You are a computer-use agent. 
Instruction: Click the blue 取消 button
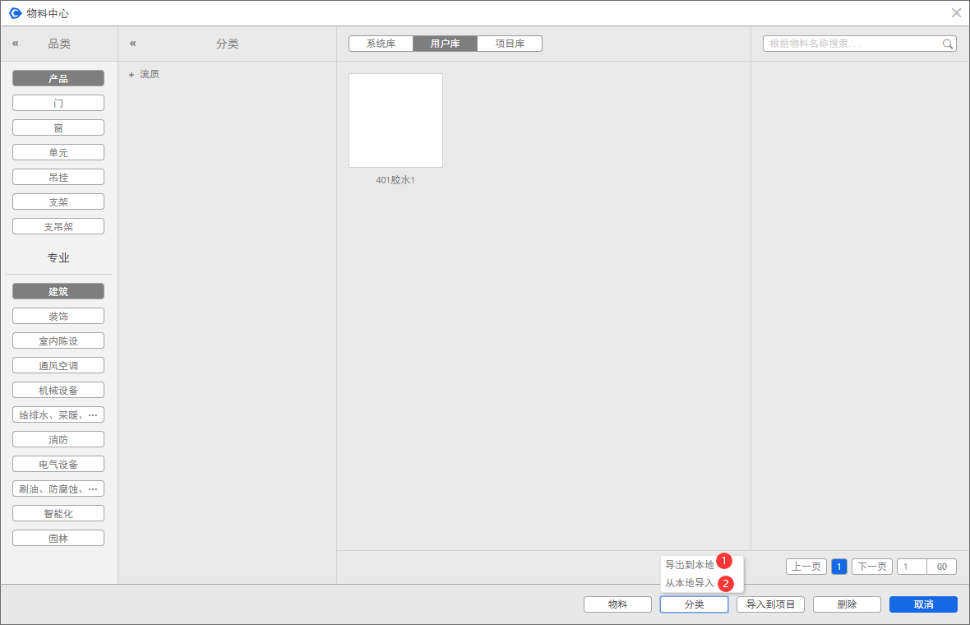click(923, 604)
